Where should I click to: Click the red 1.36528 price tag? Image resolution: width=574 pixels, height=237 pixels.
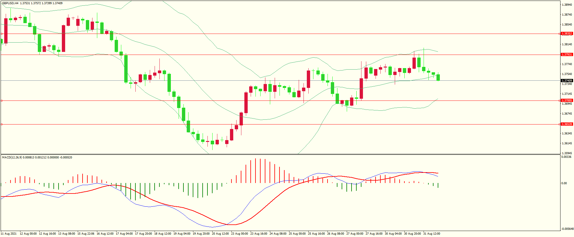567,124
